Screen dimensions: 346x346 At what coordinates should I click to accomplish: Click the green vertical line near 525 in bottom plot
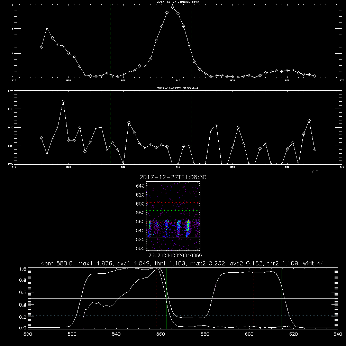pos(84,298)
